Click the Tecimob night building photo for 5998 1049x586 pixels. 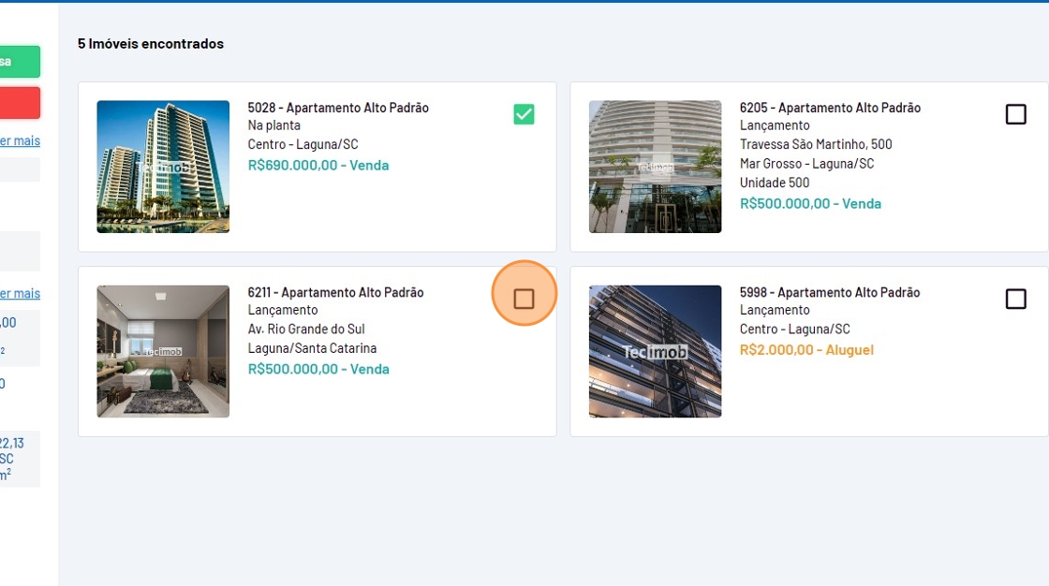click(655, 351)
